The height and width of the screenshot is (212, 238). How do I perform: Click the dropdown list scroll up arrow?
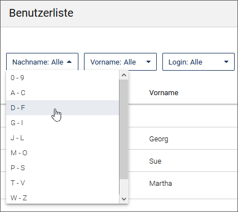pyautogui.click(x=124, y=75)
